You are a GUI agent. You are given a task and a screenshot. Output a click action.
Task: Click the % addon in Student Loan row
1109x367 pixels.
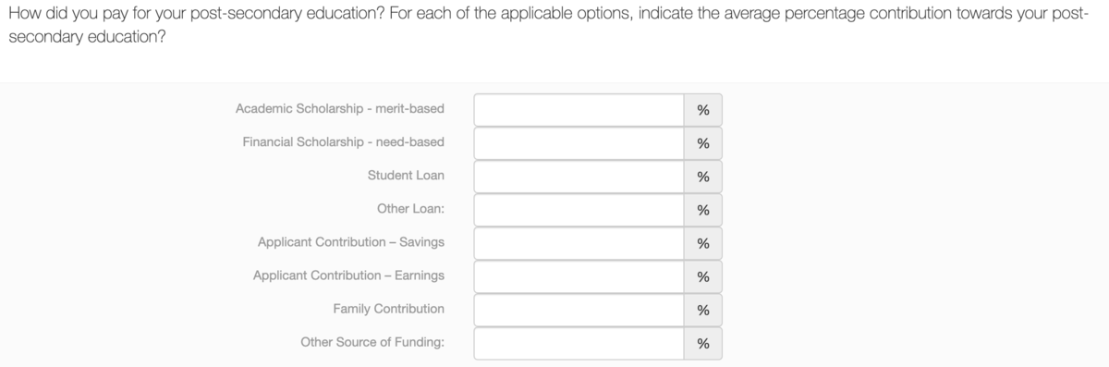(703, 177)
